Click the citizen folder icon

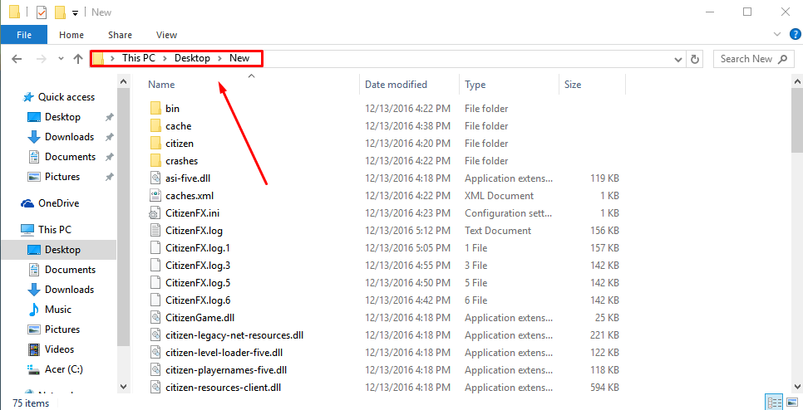click(x=155, y=143)
